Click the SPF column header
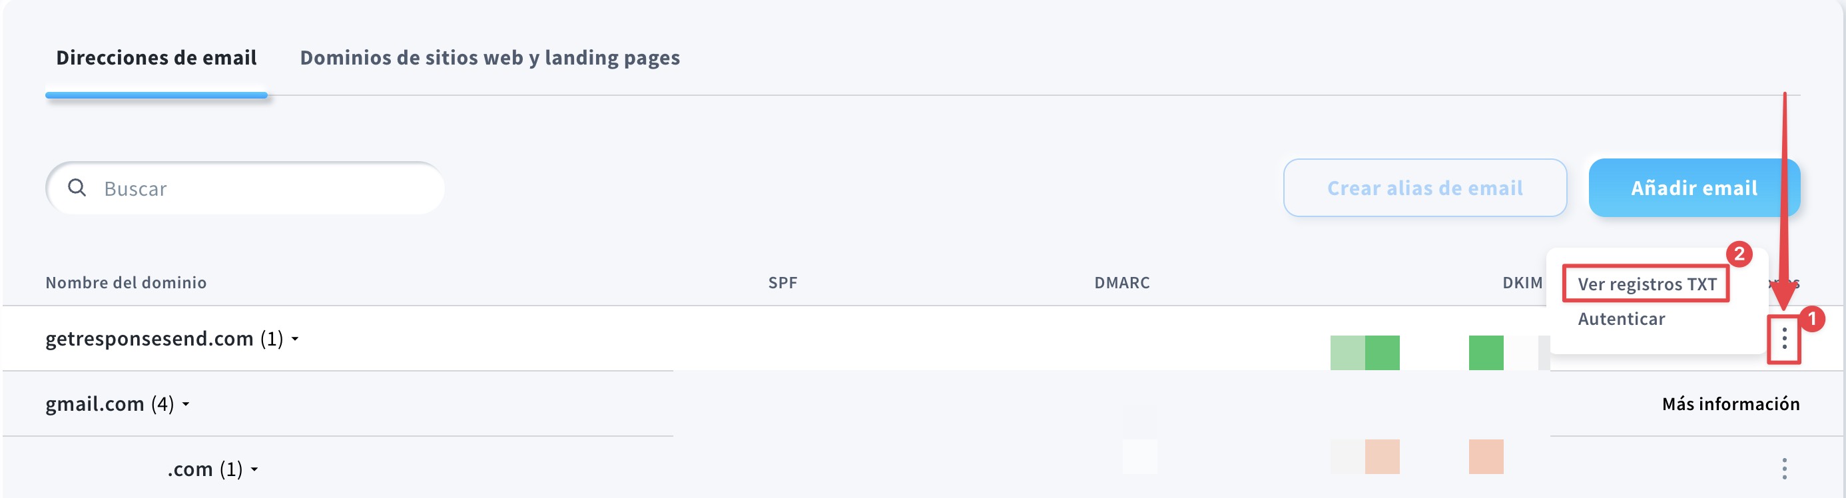1846x498 pixels. tap(782, 283)
